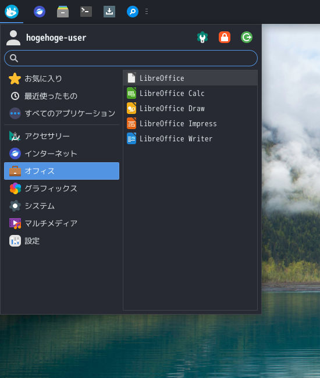Select the アクセサリー category
This screenshot has height=378, width=320.
click(x=62, y=136)
